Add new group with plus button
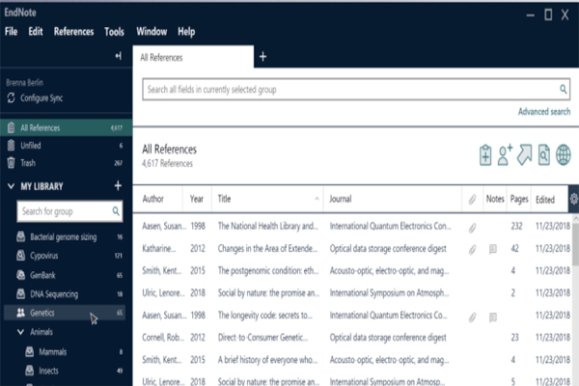Screen dimensions: 579x386 pyautogui.click(x=118, y=185)
